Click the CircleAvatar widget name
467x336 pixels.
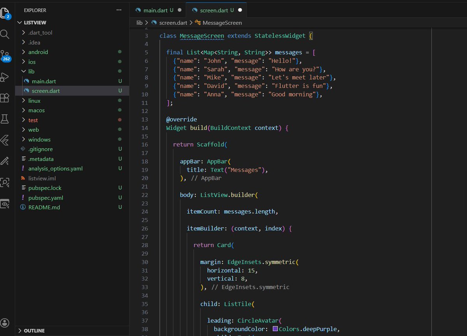point(258,321)
